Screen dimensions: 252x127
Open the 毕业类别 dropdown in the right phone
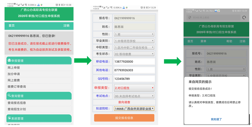(226, 76)
